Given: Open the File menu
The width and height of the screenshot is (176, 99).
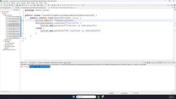Looking at the screenshot, I should (1, 3).
